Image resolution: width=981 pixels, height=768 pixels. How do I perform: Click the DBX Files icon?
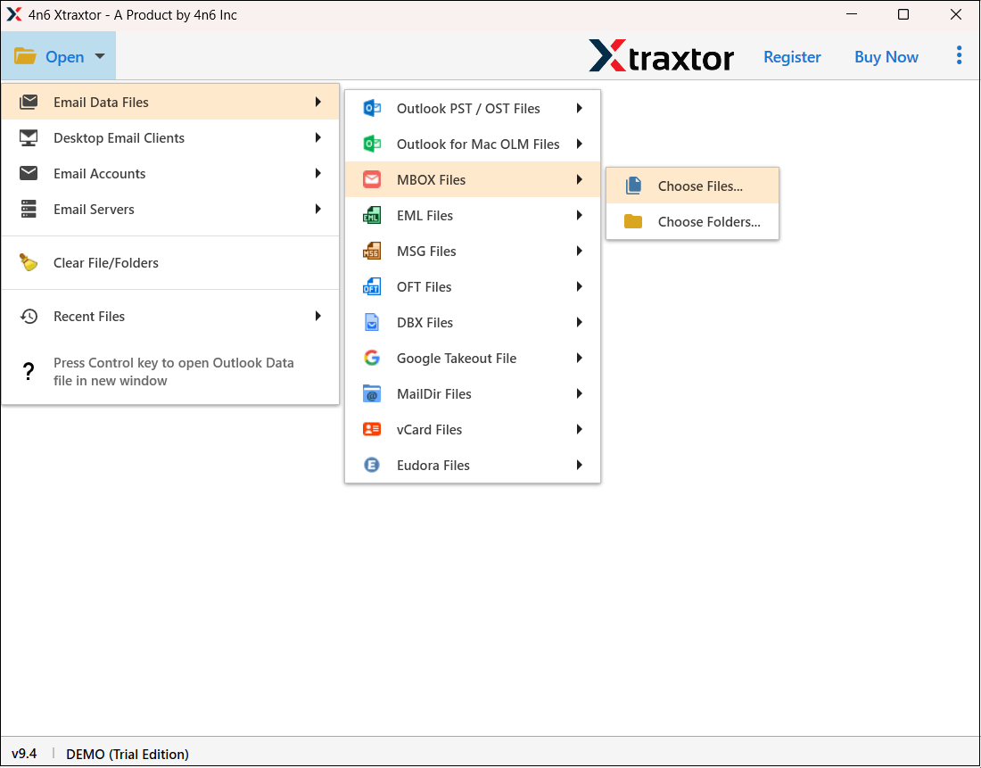pyautogui.click(x=372, y=322)
